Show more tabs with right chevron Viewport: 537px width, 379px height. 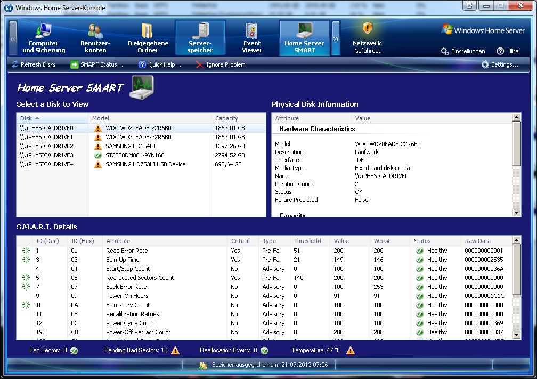pos(336,38)
